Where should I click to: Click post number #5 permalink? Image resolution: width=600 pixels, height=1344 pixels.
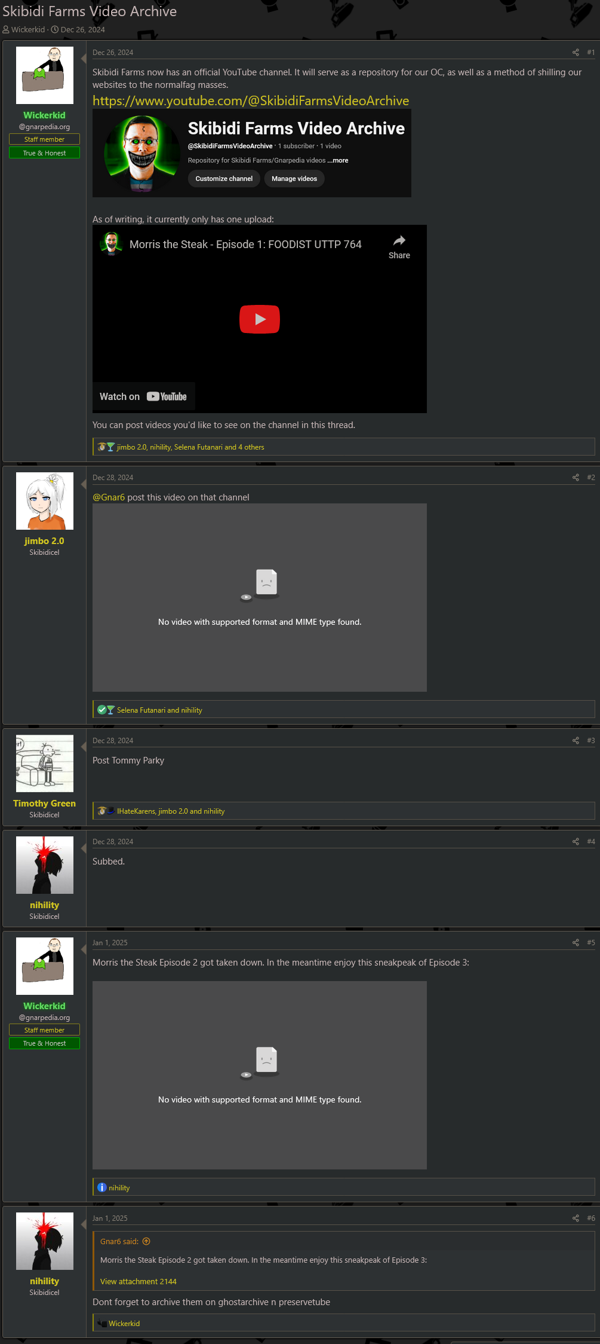590,943
